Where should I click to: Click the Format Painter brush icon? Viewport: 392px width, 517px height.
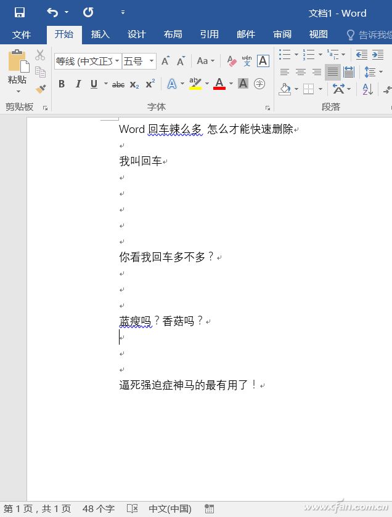pos(41,89)
